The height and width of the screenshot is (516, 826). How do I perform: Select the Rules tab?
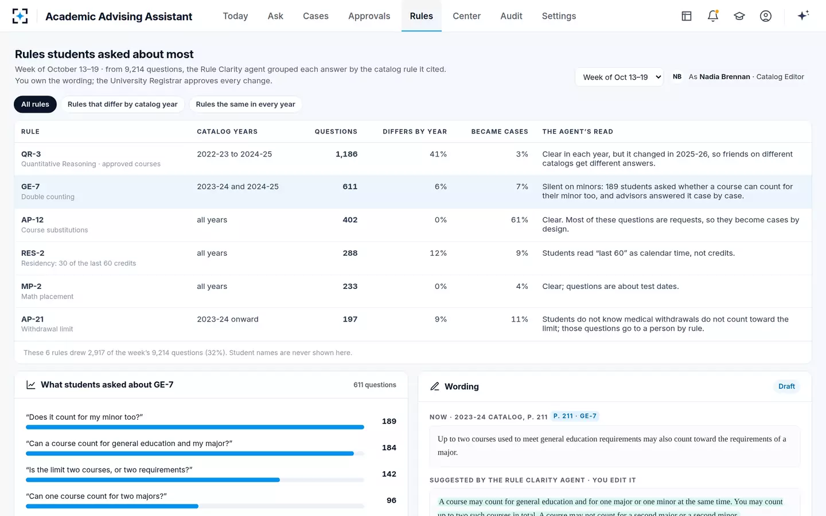(x=422, y=16)
